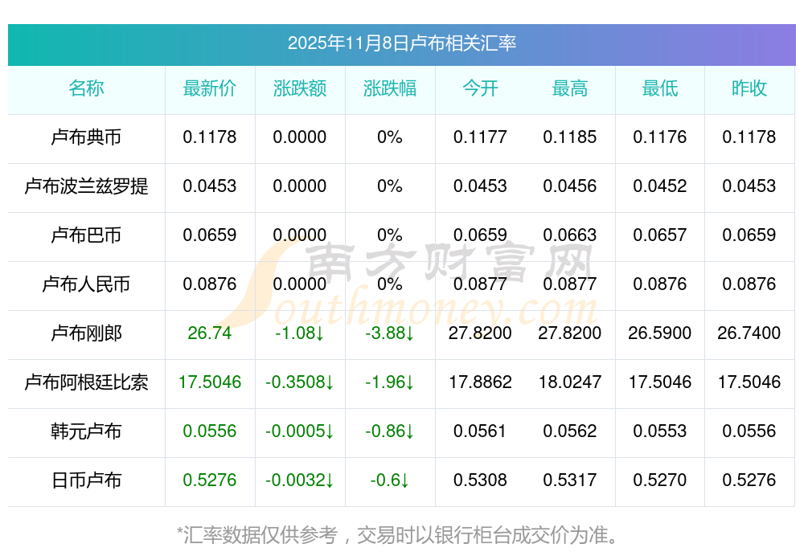Select the 韩元卢布 row name
The image size is (804, 560).
86,431
